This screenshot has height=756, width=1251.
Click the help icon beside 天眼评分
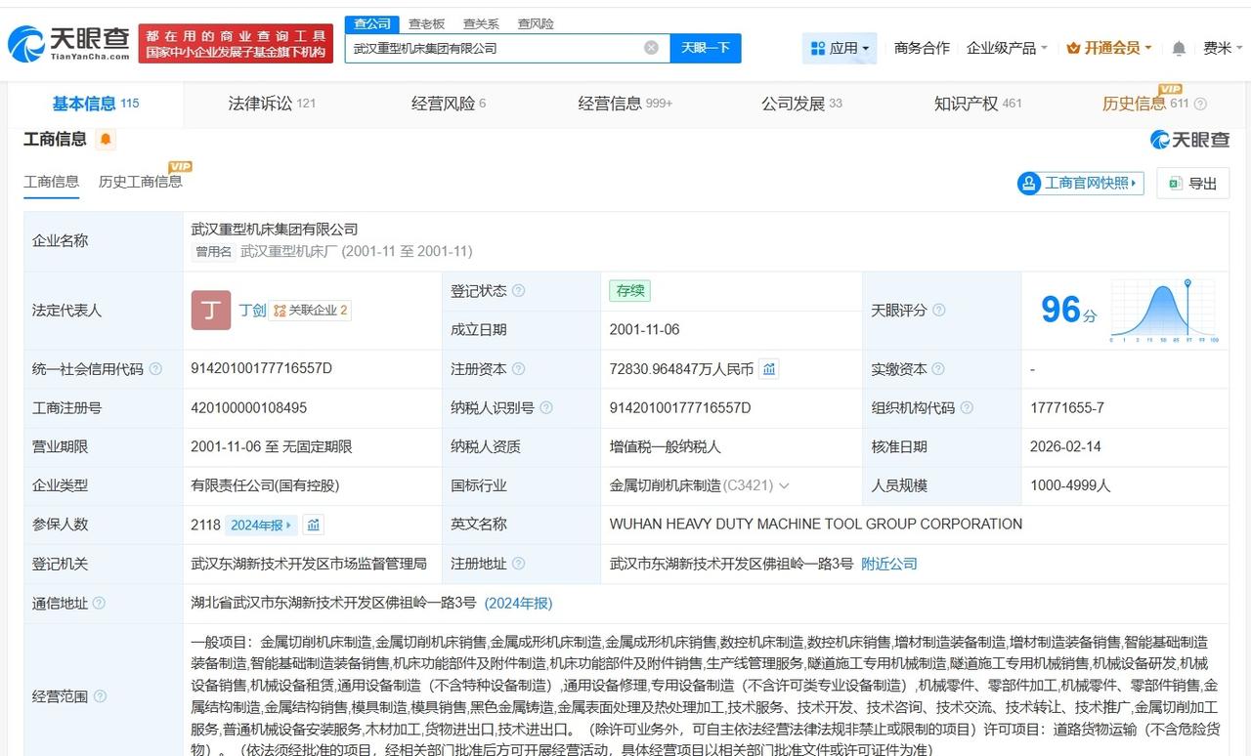pos(938,311)
